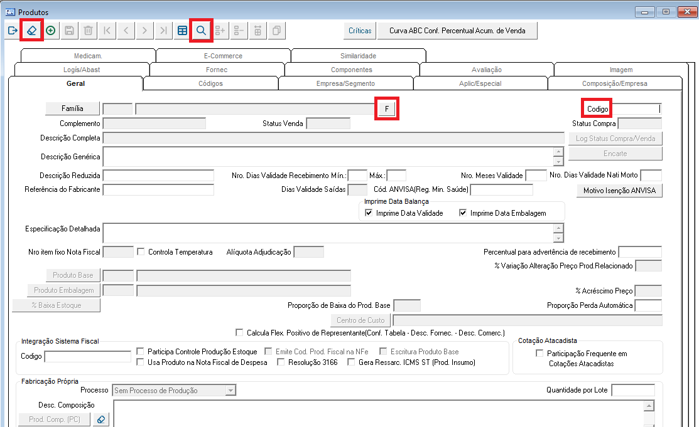699x427 pixels.
Task: Click Percentual para advertência de recebimento field
Action: click(640, 252)
